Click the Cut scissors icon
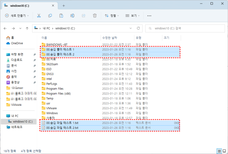Screen dimensions: 228x154 (x=39, y=16)
